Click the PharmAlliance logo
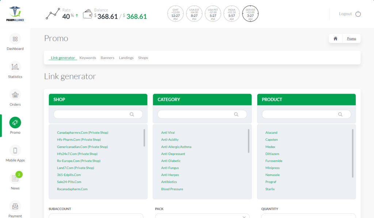374x218 pixels. click(x=15, y=14)
